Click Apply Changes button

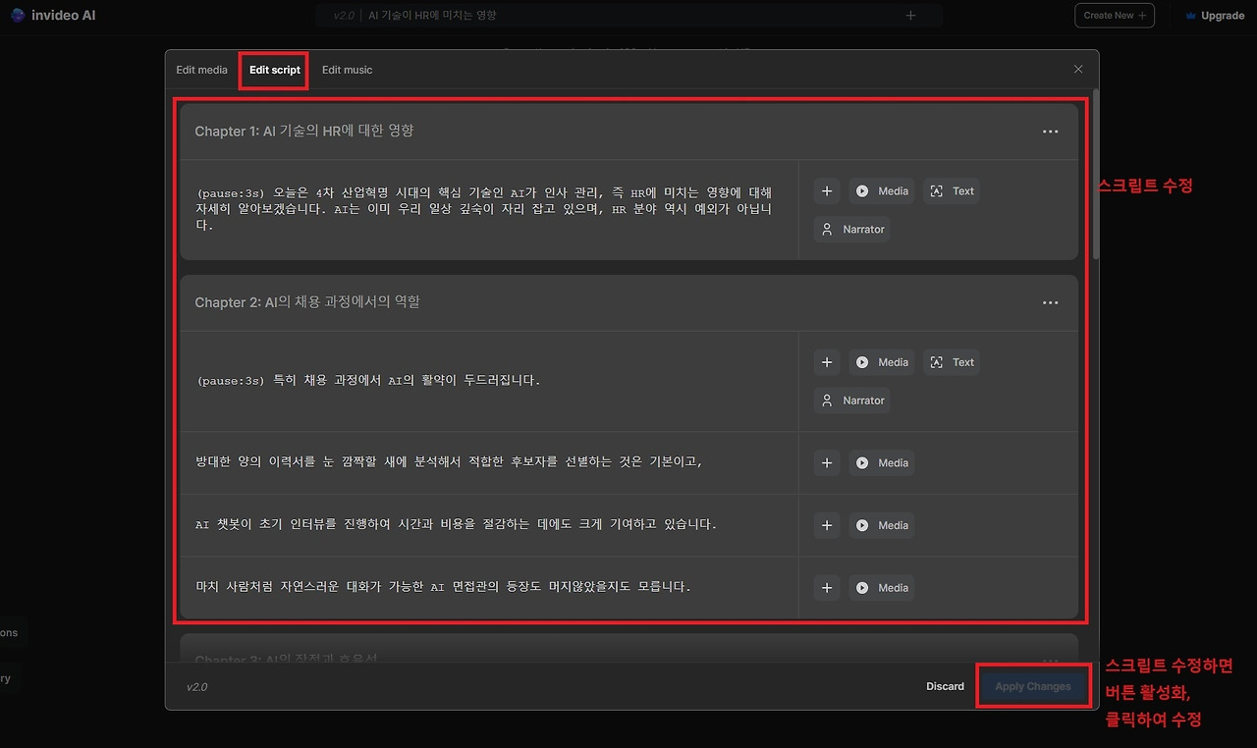(x=1033, y=686)
